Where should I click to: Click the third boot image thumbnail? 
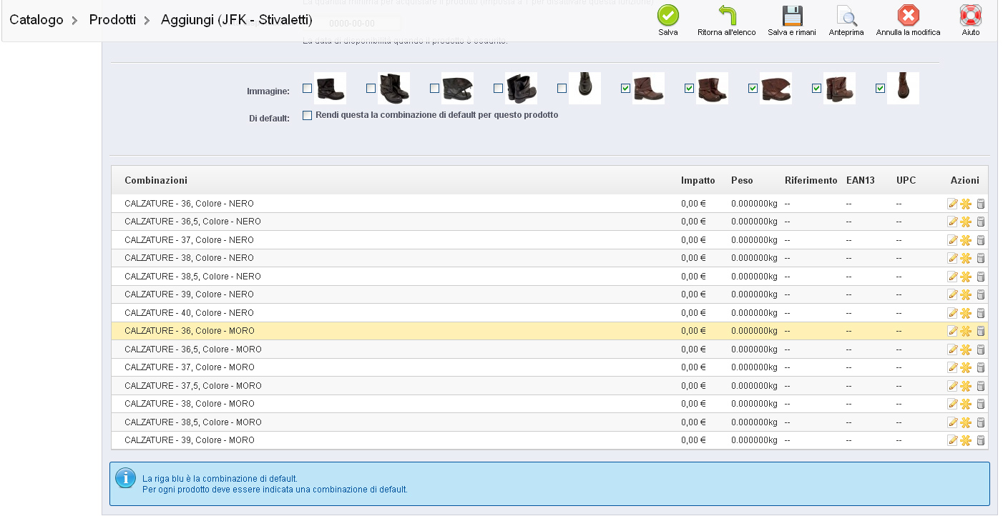point(457,89)
